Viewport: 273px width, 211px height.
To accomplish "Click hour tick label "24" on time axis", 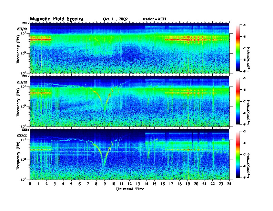I will coord(229,184).
